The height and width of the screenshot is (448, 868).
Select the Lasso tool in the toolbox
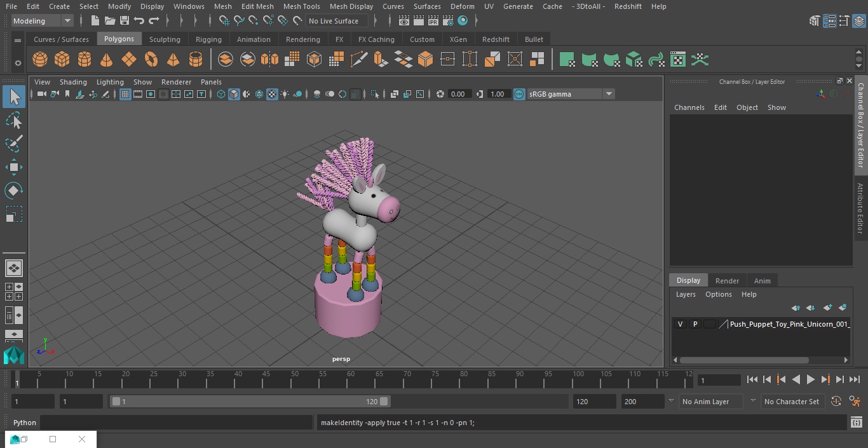coord(14,121)
